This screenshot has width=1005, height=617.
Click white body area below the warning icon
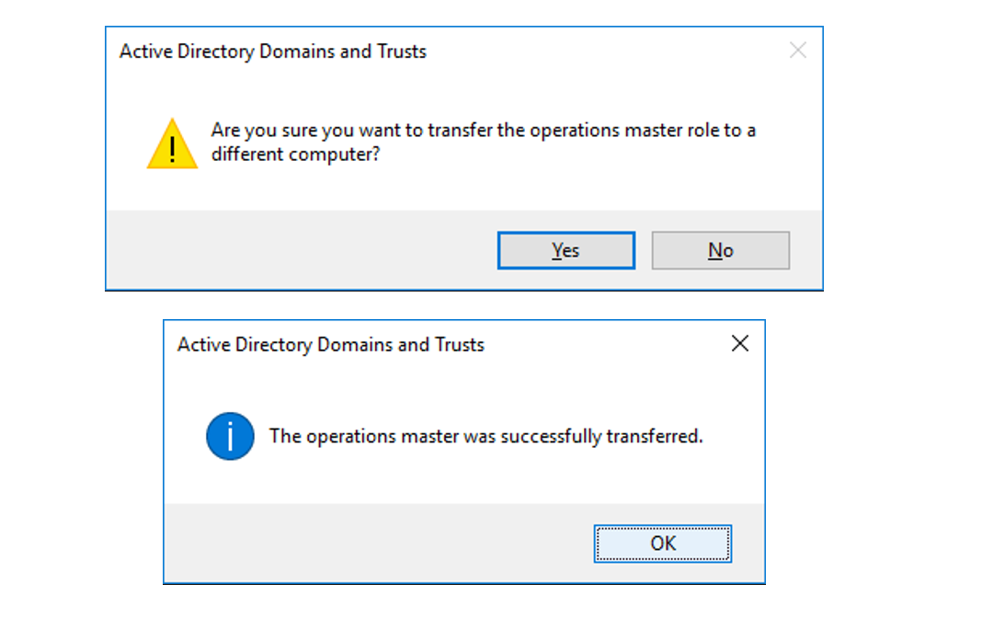tap(172, 191)
